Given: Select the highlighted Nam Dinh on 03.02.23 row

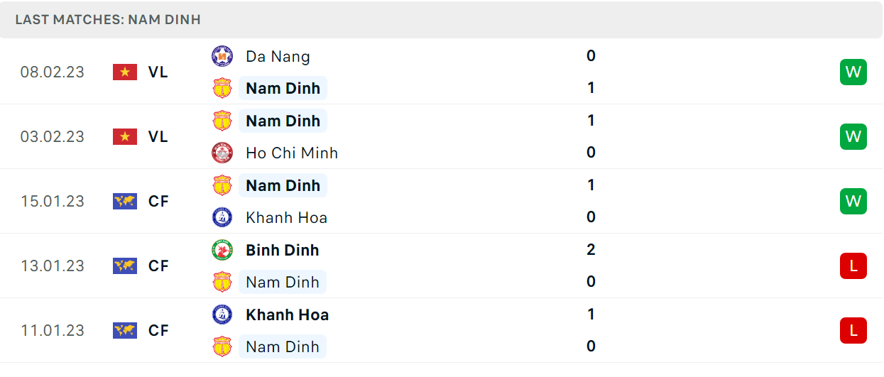Looking at the screenshot, I should pos(283,121).
